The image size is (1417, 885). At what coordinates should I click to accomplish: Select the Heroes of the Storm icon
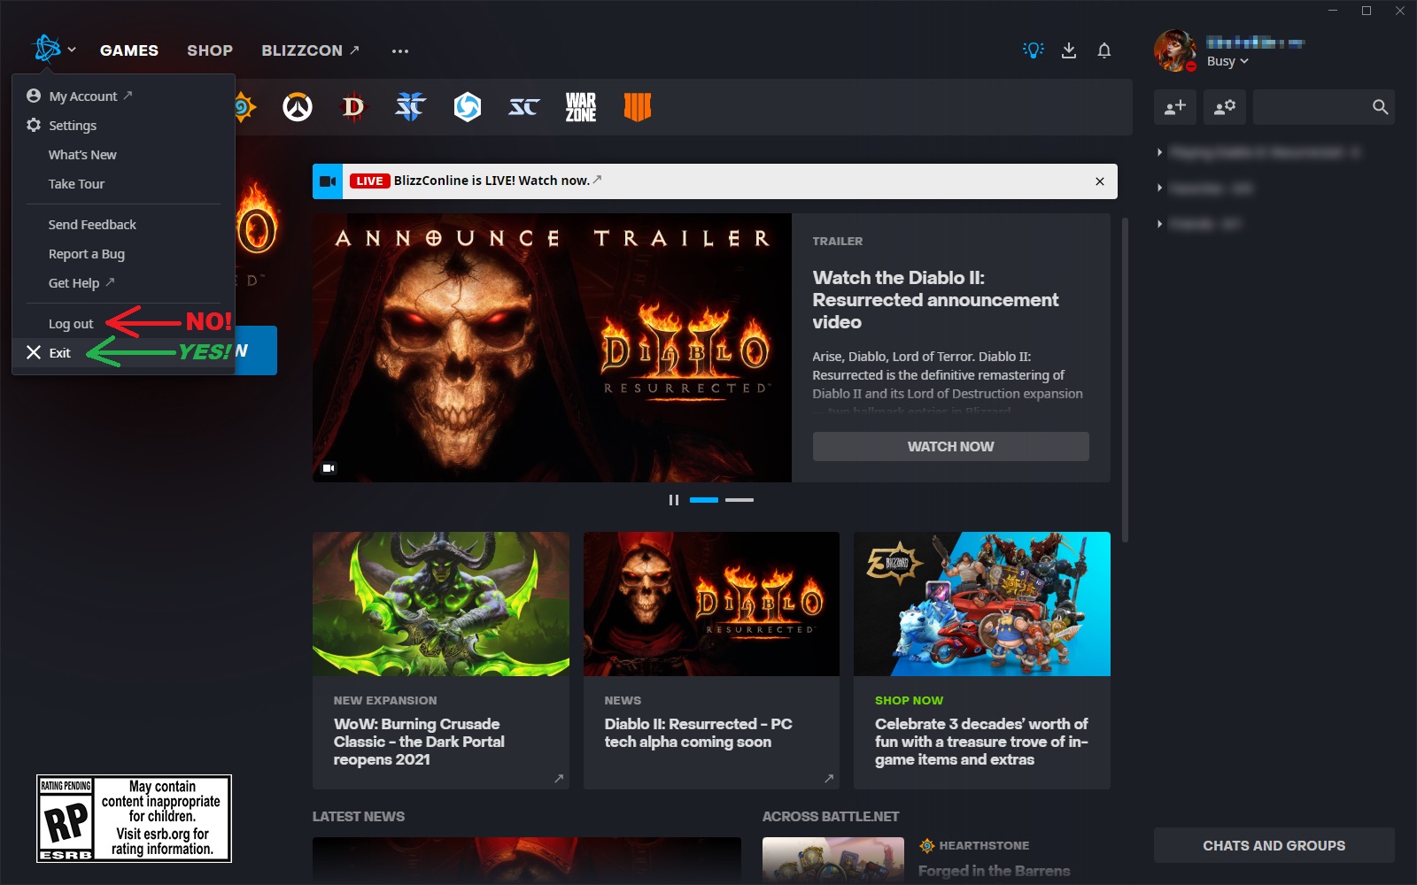click(468, 107)
